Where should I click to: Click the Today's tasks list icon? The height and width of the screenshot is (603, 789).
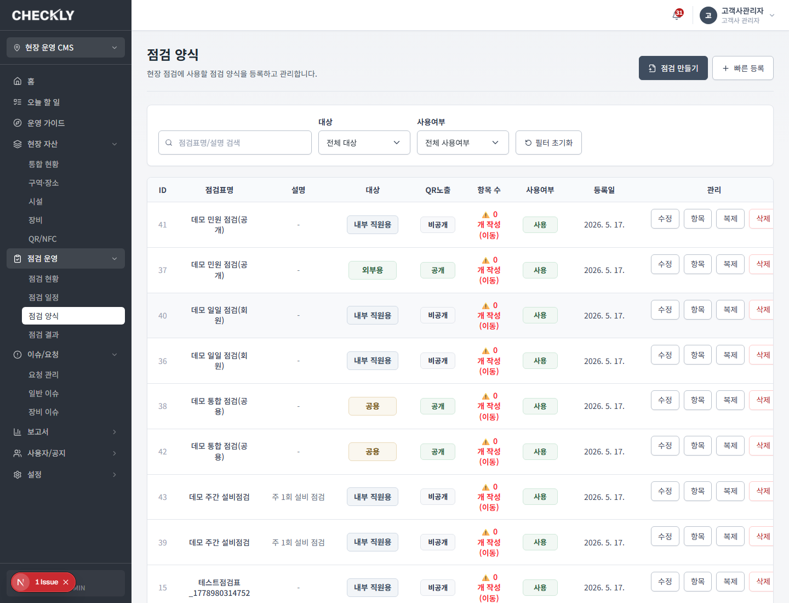pos(18,102)
